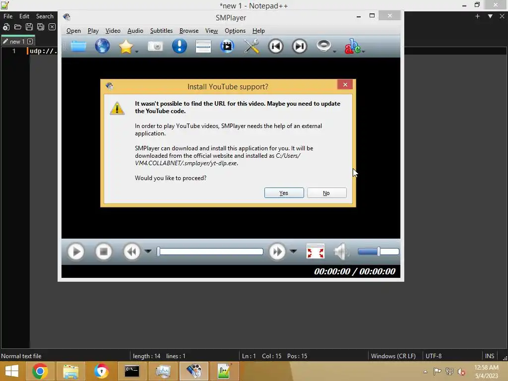Open the SMPlayer Video menu
This screenshot has height=381, width=508.
[113, 31]
